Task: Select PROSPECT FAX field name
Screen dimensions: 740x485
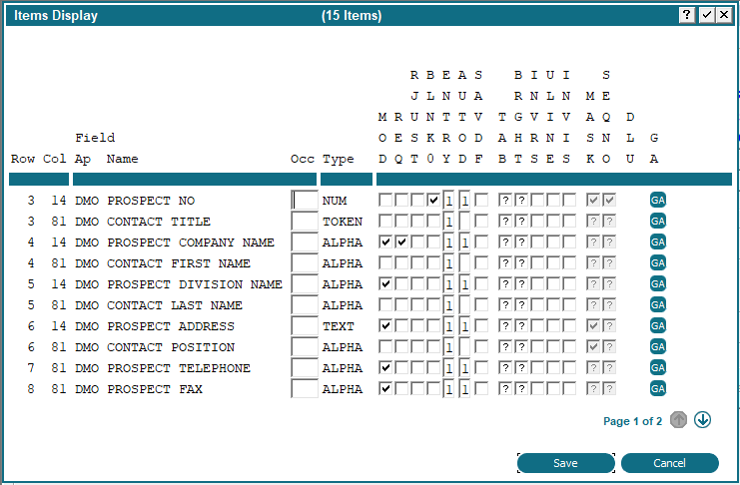Action: (x=155, y=389)
